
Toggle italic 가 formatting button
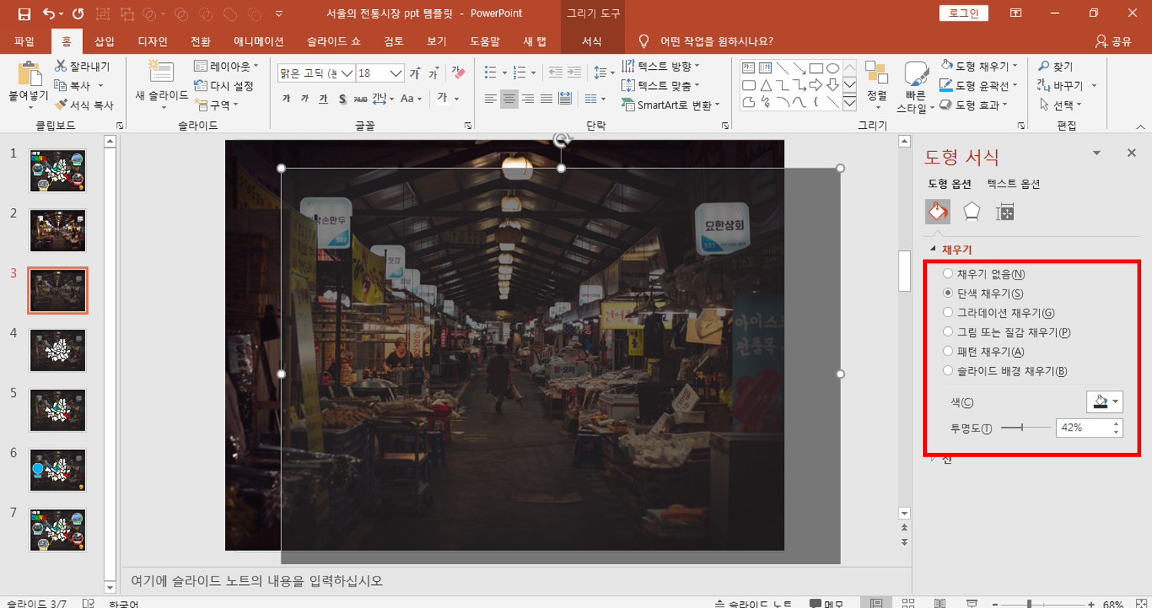click(x=305, y=98)
